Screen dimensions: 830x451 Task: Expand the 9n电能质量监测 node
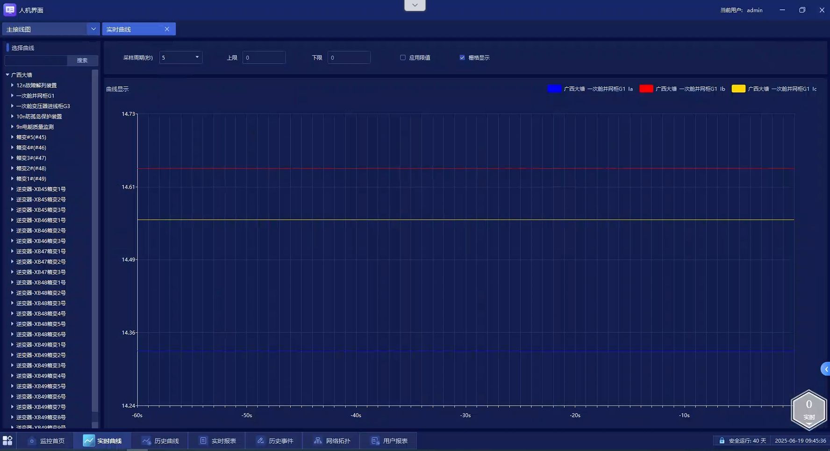12,127
